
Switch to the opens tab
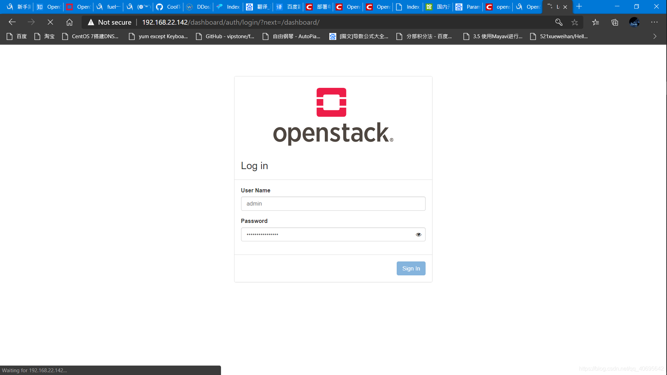[x=498, y=7]
